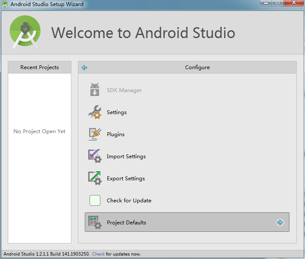Open Settings via the wrench icon
The width and height of the screenshot is (305, 259).
pyautogui.click(x=95, y=112)
